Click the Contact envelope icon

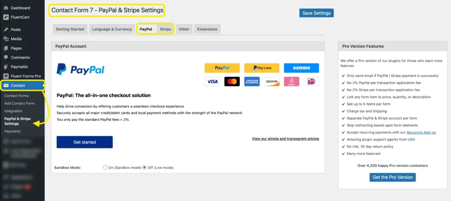click(x=6, y=85)
